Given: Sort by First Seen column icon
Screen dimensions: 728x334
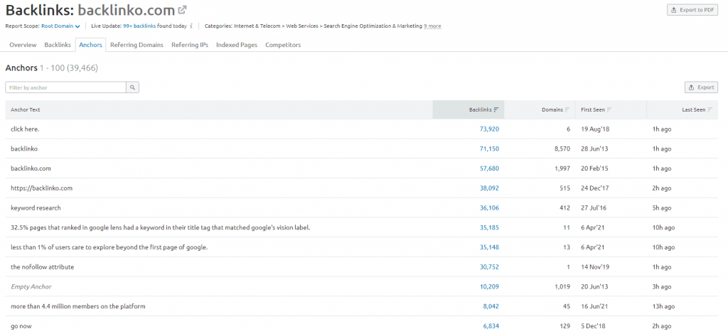Looking at the screenshot, I should point(609,110).
